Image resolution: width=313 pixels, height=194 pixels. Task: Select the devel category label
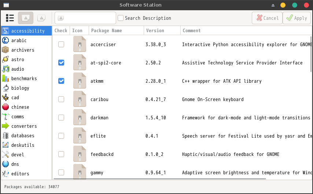[18, 155]
